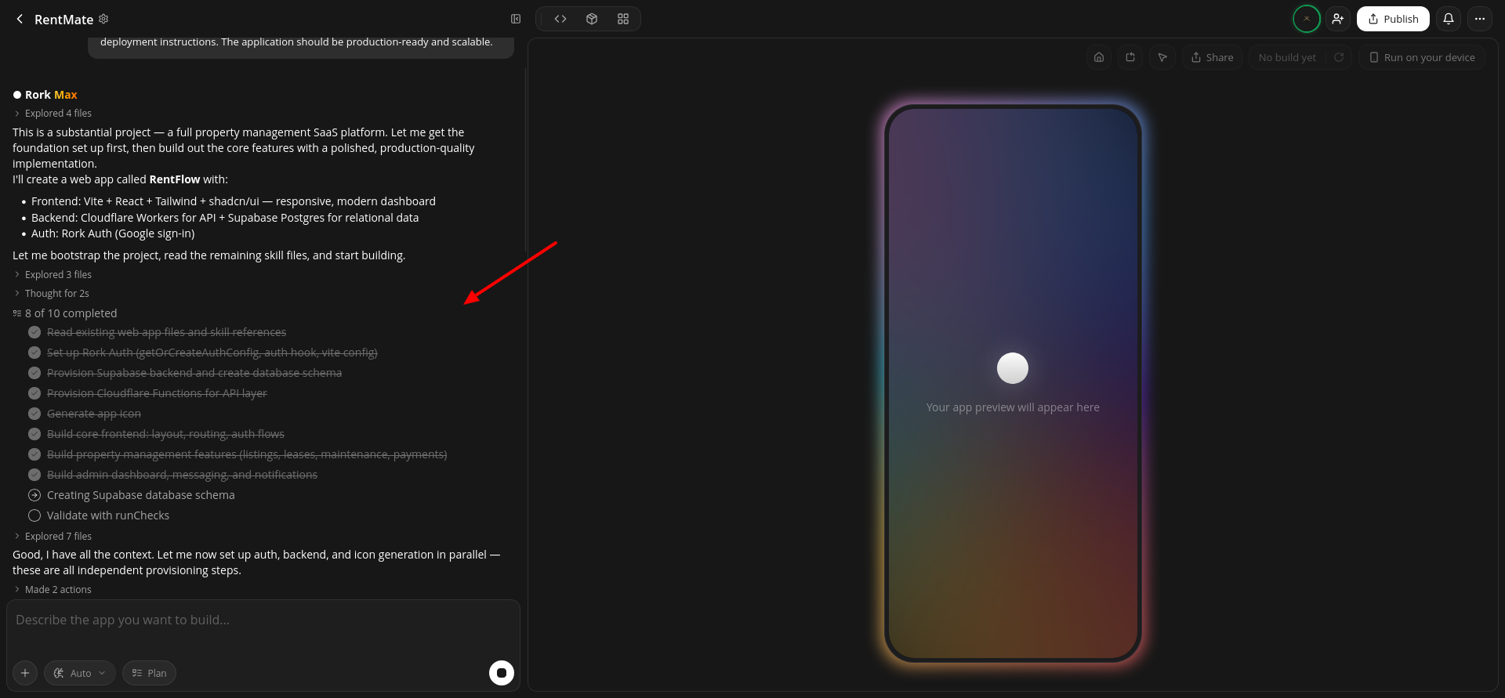Screen dimensions: 1505x698
Task: Click check next to Build core frontend
Action: (x=34, y=434)
